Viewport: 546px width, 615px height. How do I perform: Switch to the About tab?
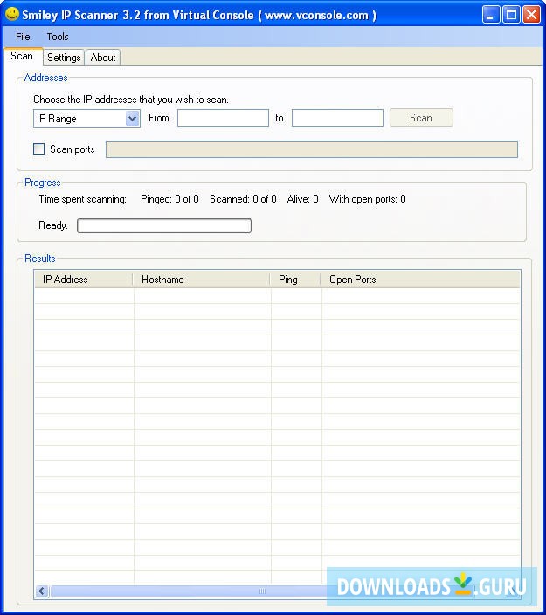pos(103,58)
